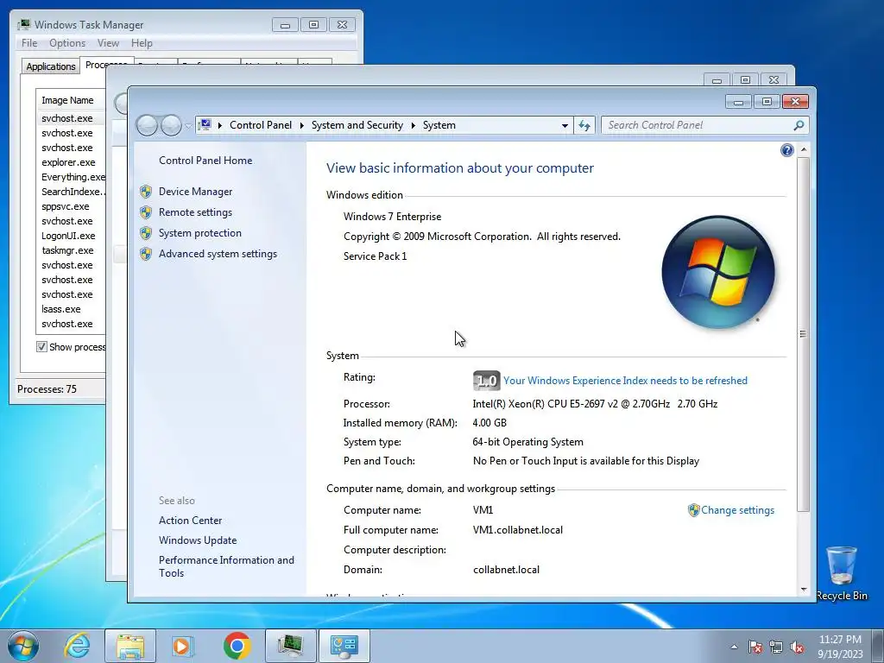This screenshot has width=884, height=663.
Task: Open Action Center link
Action: pos(190,521)
